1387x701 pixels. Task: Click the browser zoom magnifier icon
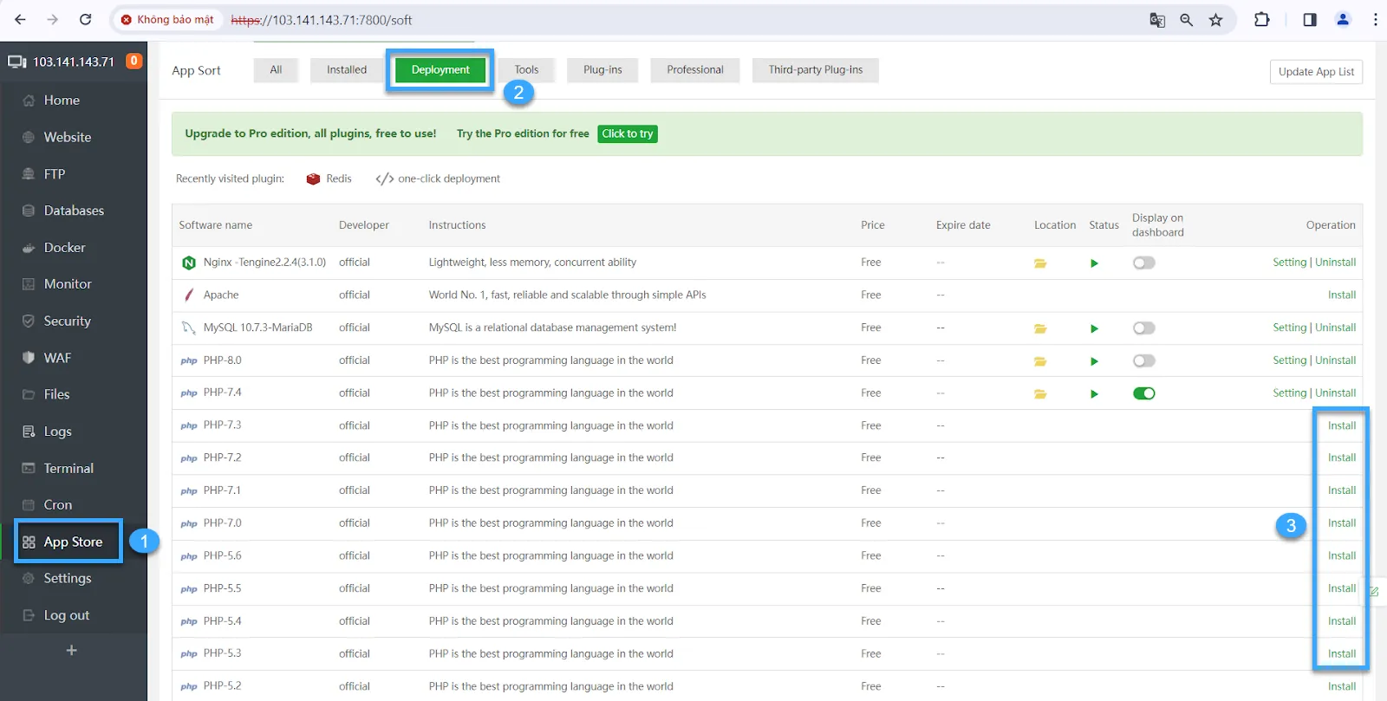(x=1187, y=19)
